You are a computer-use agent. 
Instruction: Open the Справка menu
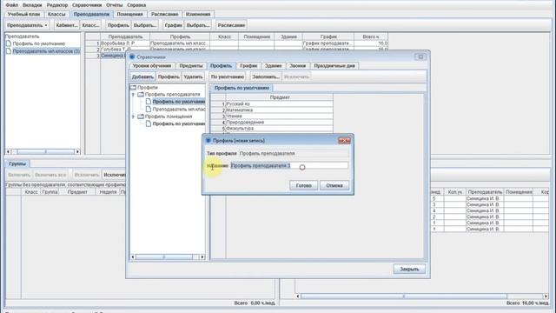click(x=136, y=5)
